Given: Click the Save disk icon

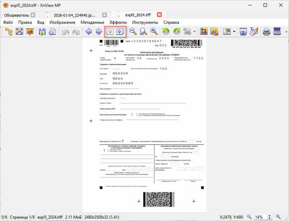Looking at the screenshot, I should click(42, 31).
